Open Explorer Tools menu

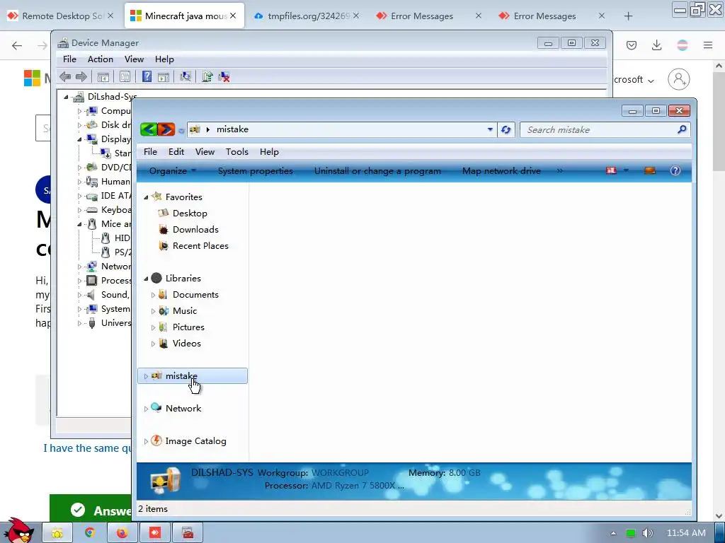pyautogui.click(x=236, y=152)
